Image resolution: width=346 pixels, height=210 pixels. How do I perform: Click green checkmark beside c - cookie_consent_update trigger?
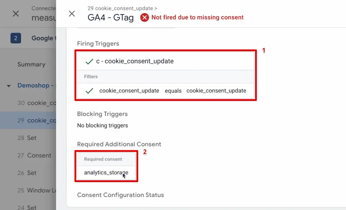89,62
